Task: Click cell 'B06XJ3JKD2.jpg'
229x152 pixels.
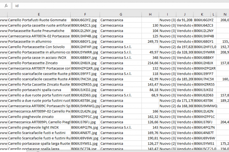Action: 85,90
